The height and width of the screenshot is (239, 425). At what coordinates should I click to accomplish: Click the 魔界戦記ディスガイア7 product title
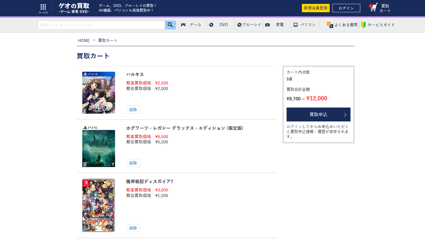tap(150, 181)
